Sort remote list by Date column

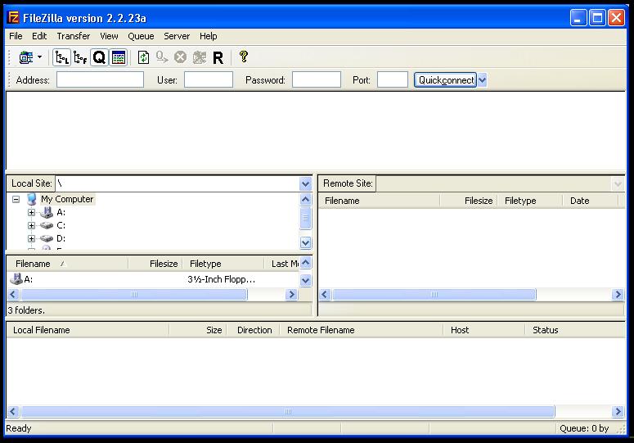591,201
